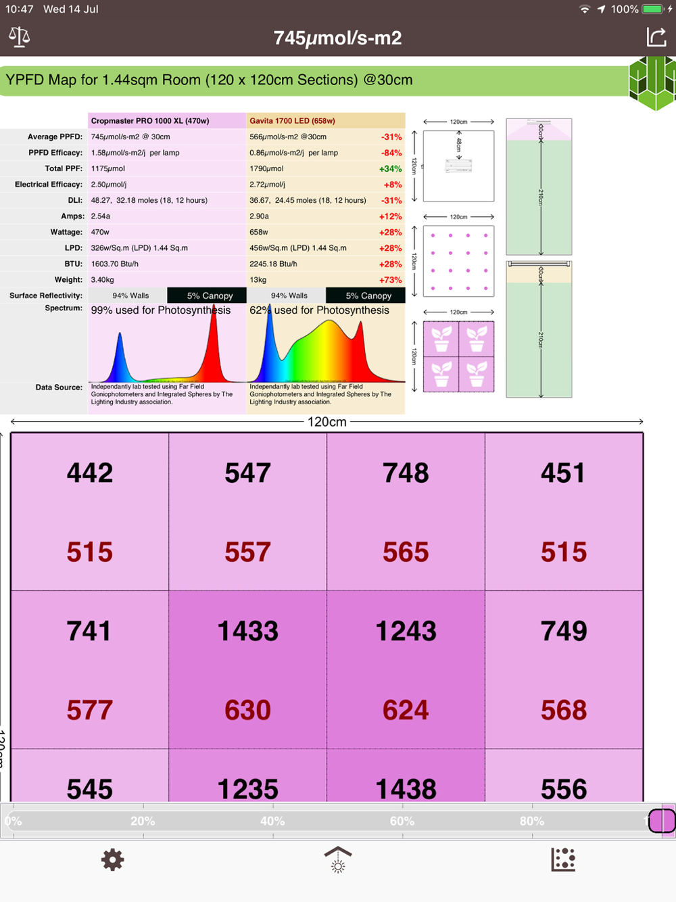Select the grid cell showing 741
The width and height of the screenshot is (676, 902).
pyautogui.click(x=90, y=669)
